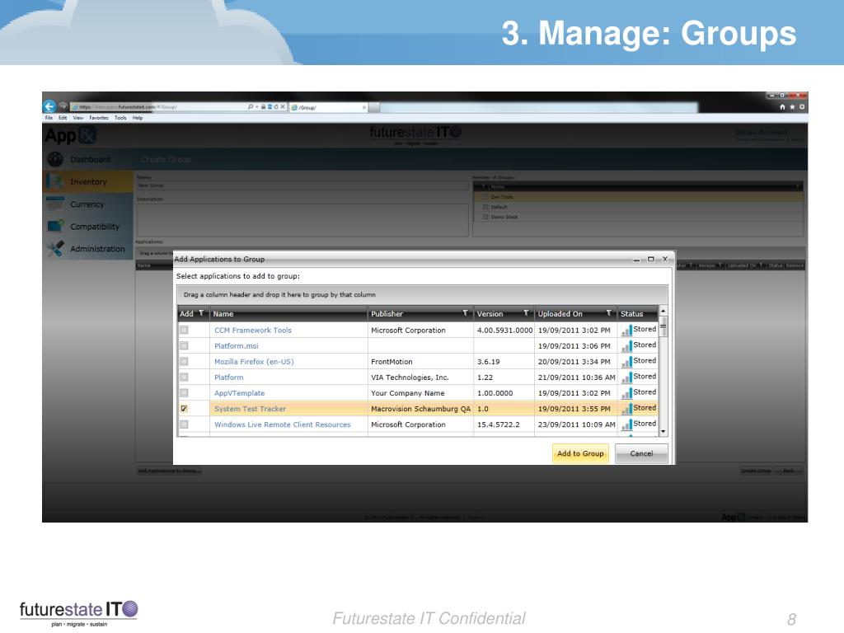Click the Description text area in background
Image resolution: width=844 pixels, height=633 pixels.
coord(302,219)
